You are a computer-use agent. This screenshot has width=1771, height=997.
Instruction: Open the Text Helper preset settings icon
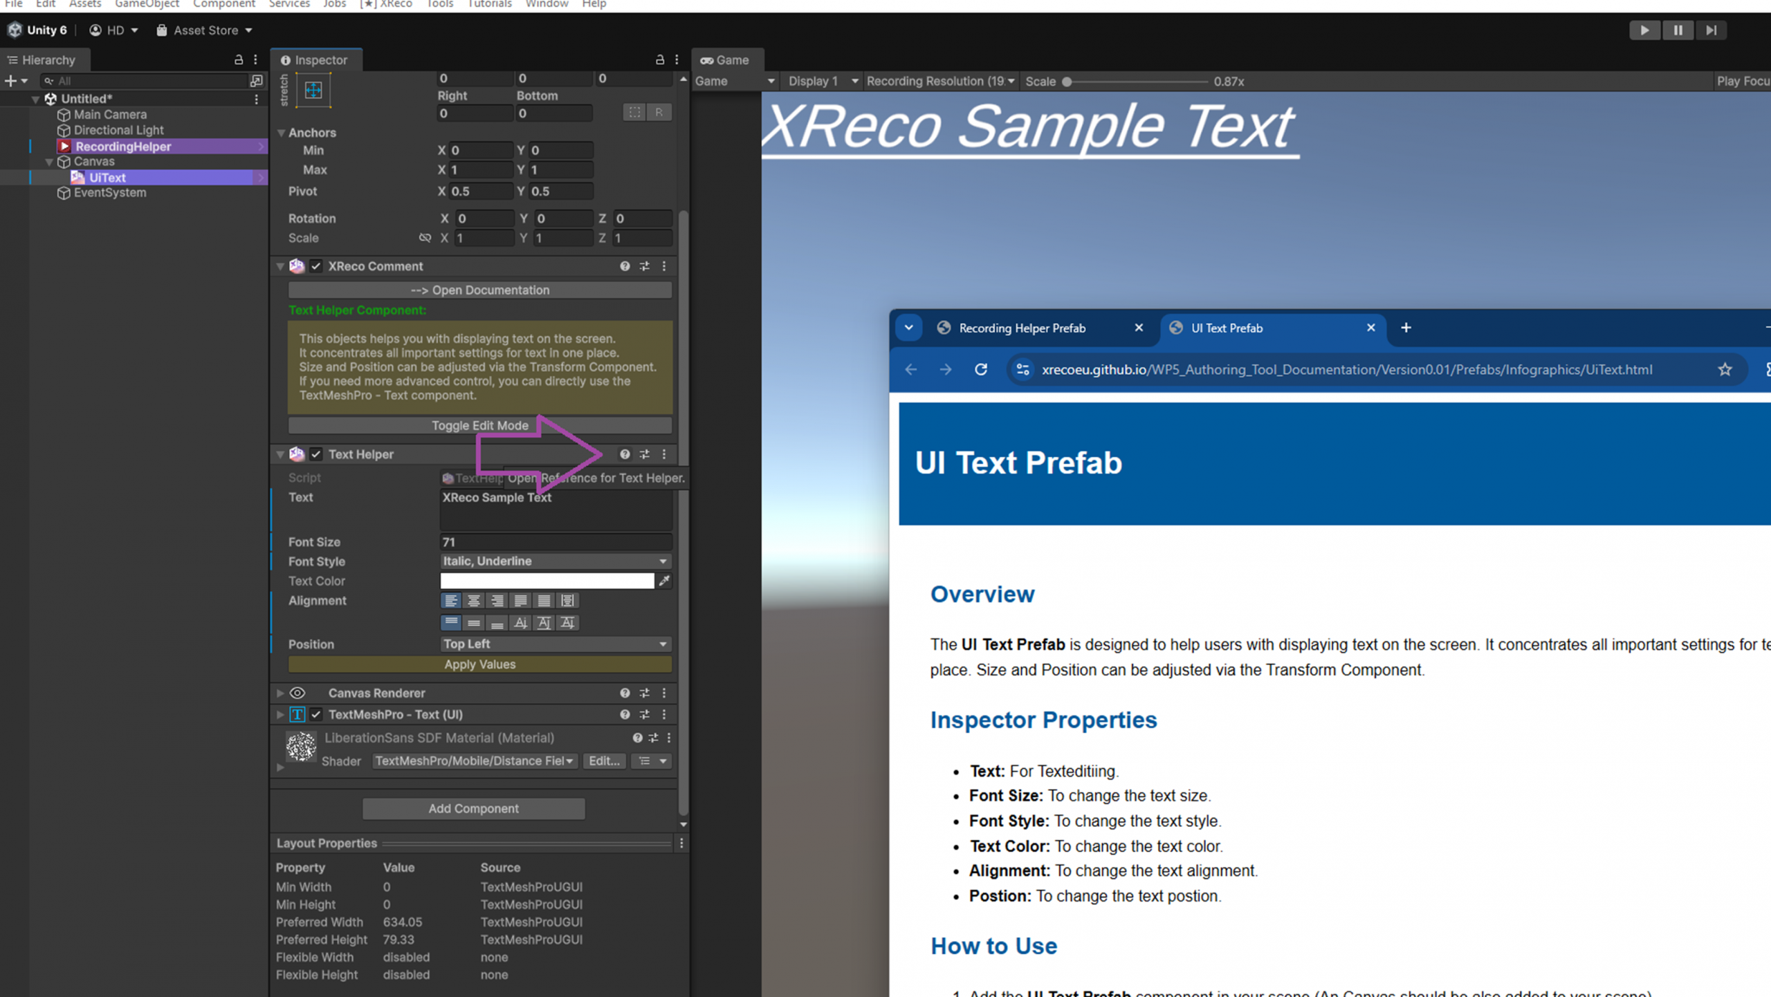coord(644,454)
